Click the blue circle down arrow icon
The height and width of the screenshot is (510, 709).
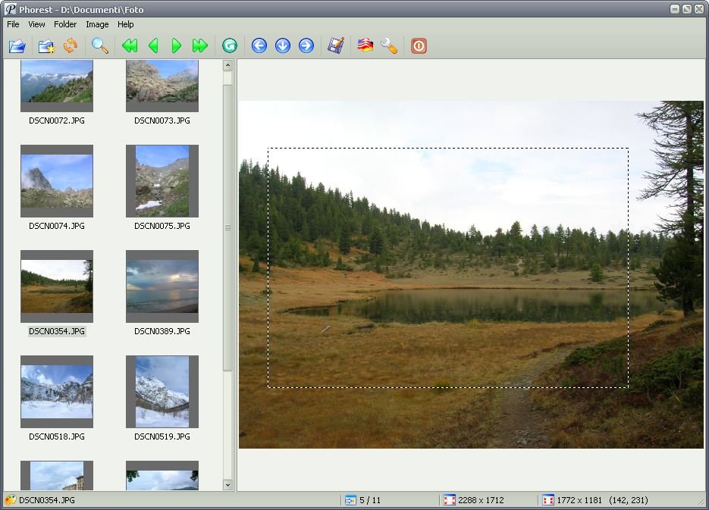[x=283, y=46]
